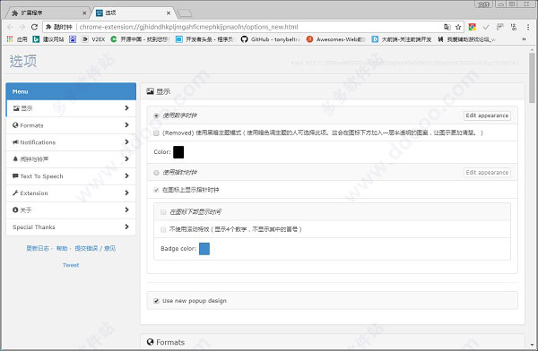This screenshot has width=538, height=351.
Task: Expand the 闹钟与铃声 menu chevron
Action: pos(127,158)
